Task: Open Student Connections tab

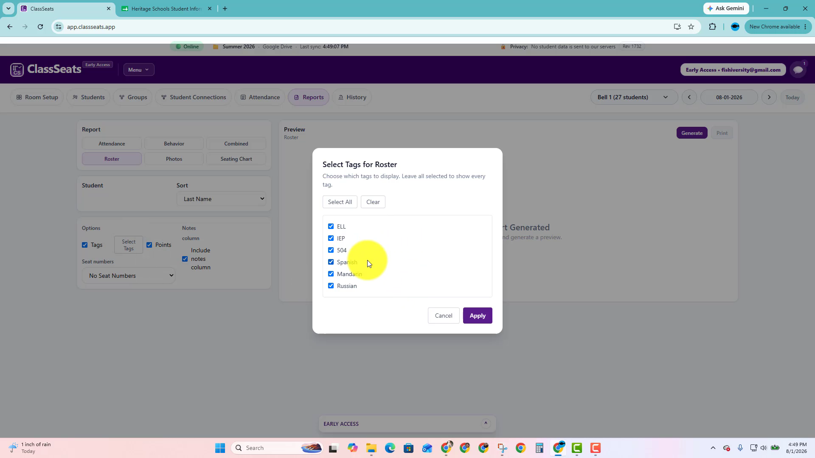Action: click(194, 97)
